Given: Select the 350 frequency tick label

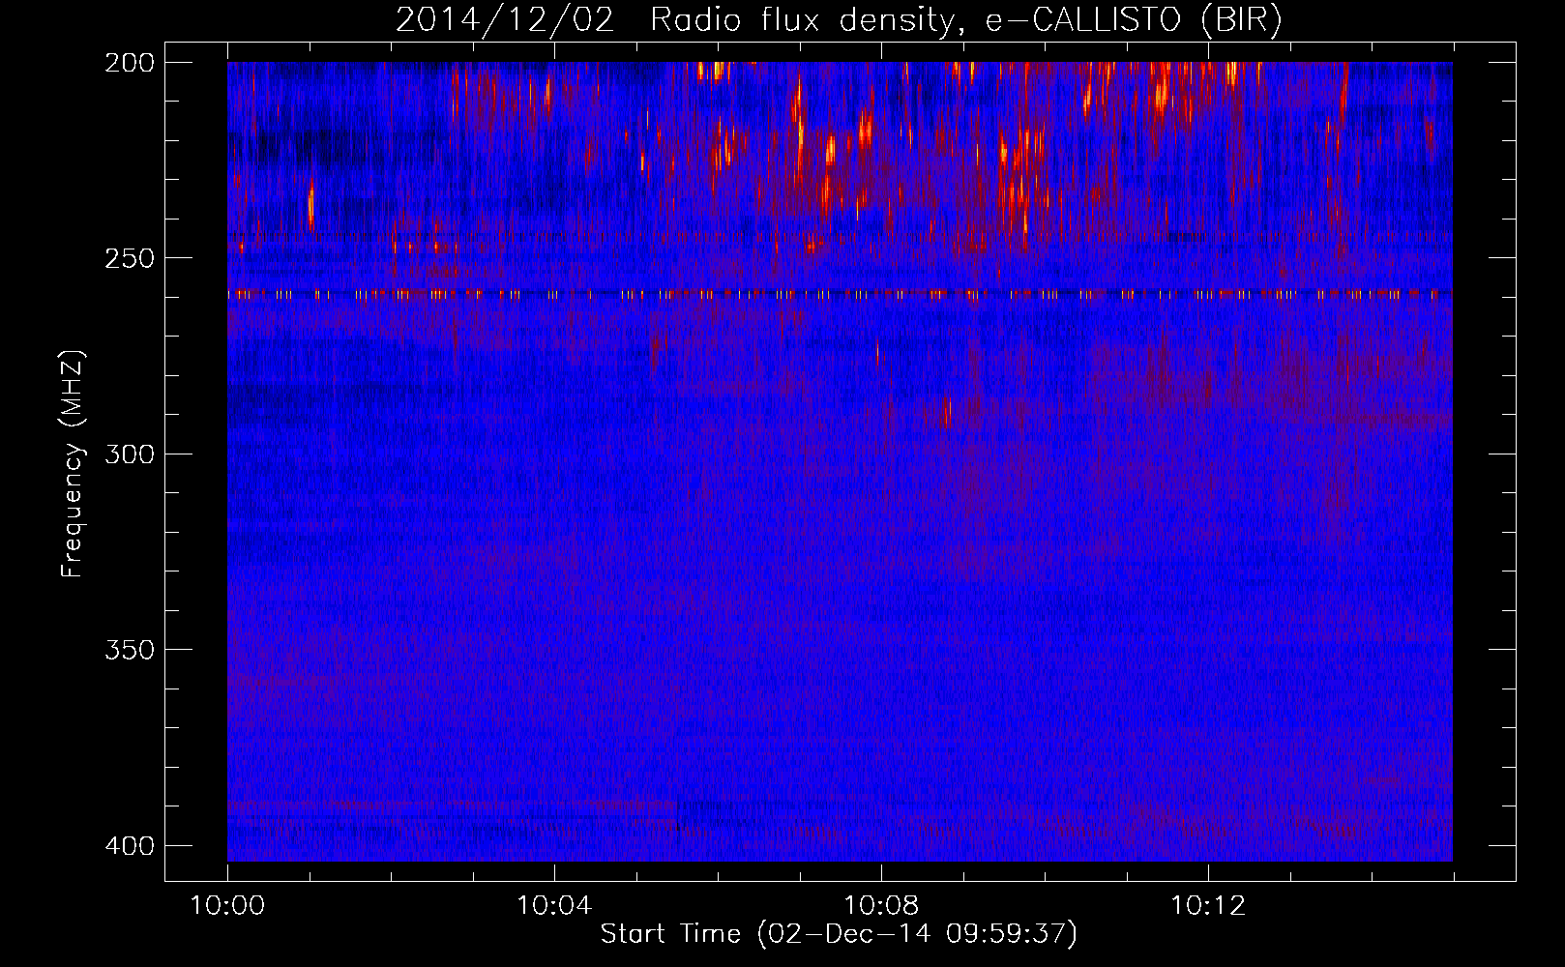Looking at the screenshot, I should (x=130, y=650).
